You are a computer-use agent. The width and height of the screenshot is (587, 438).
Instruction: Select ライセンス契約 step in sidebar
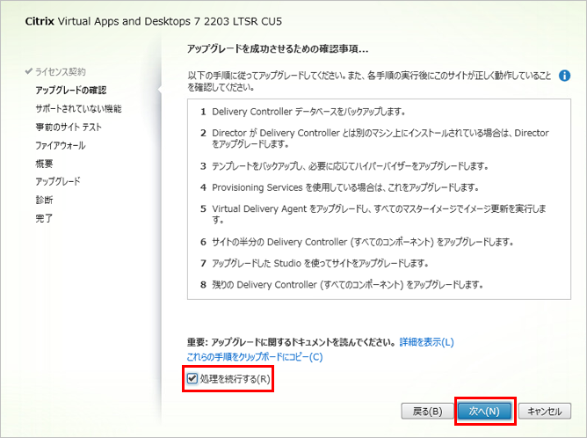(61, 71)
